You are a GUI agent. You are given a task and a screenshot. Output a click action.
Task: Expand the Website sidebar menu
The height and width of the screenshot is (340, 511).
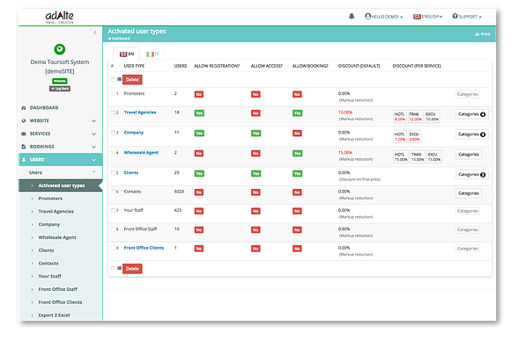60,120
